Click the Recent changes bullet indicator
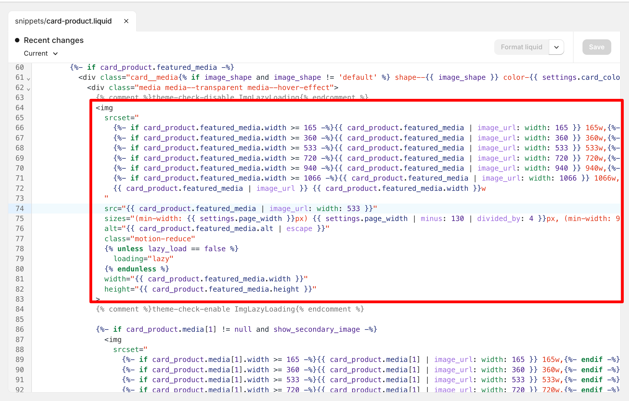This screenshot has height=401, width=629. point(17,40)
